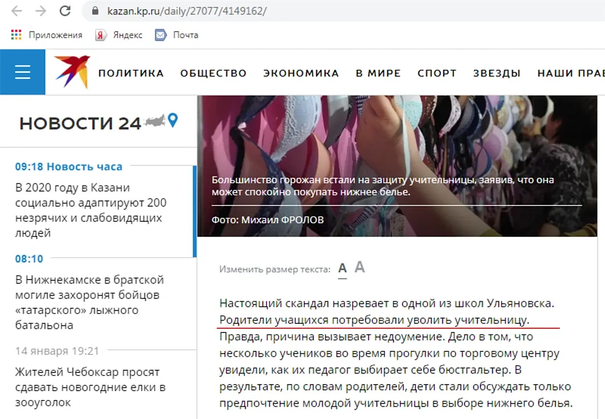Select the large text size A

pyautogui.click(x=359, y=267)
